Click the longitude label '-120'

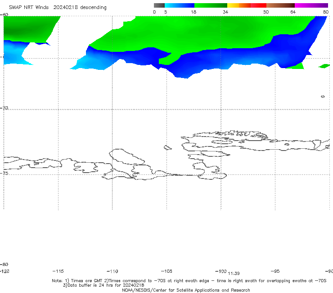(x=4, y=271)
